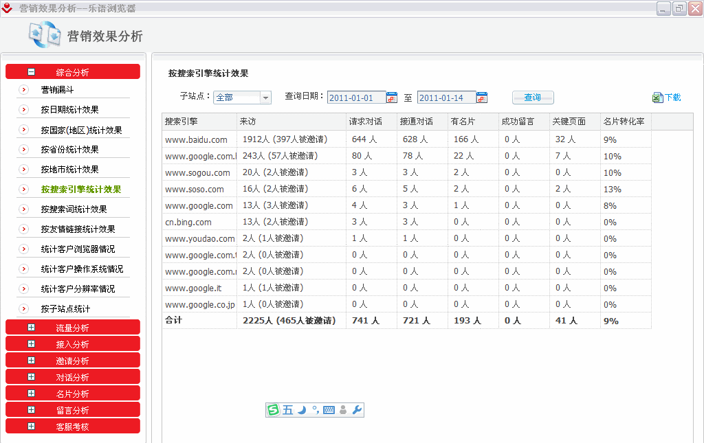
Task: Click the end date field 2011-01-14
Action: coord(447,98)
